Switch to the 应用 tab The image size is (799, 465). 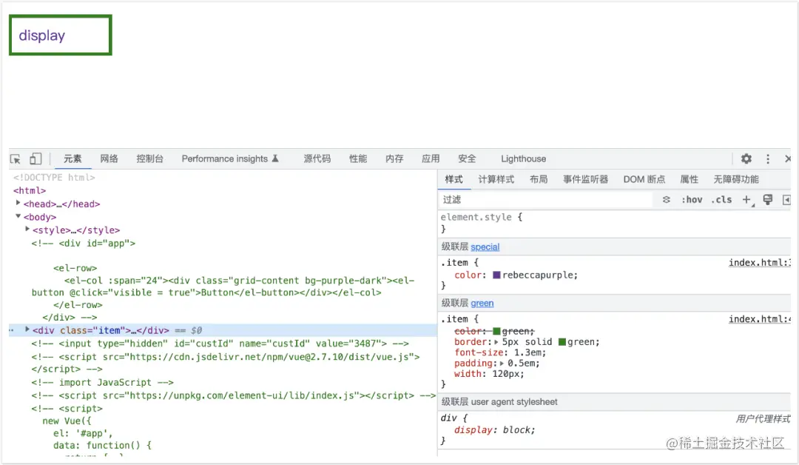(431, 158)
